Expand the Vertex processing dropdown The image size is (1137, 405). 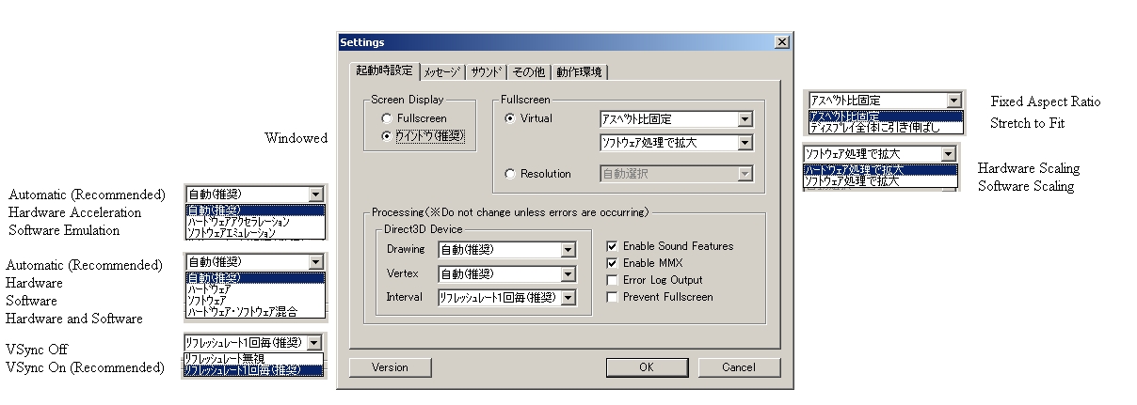568,274
